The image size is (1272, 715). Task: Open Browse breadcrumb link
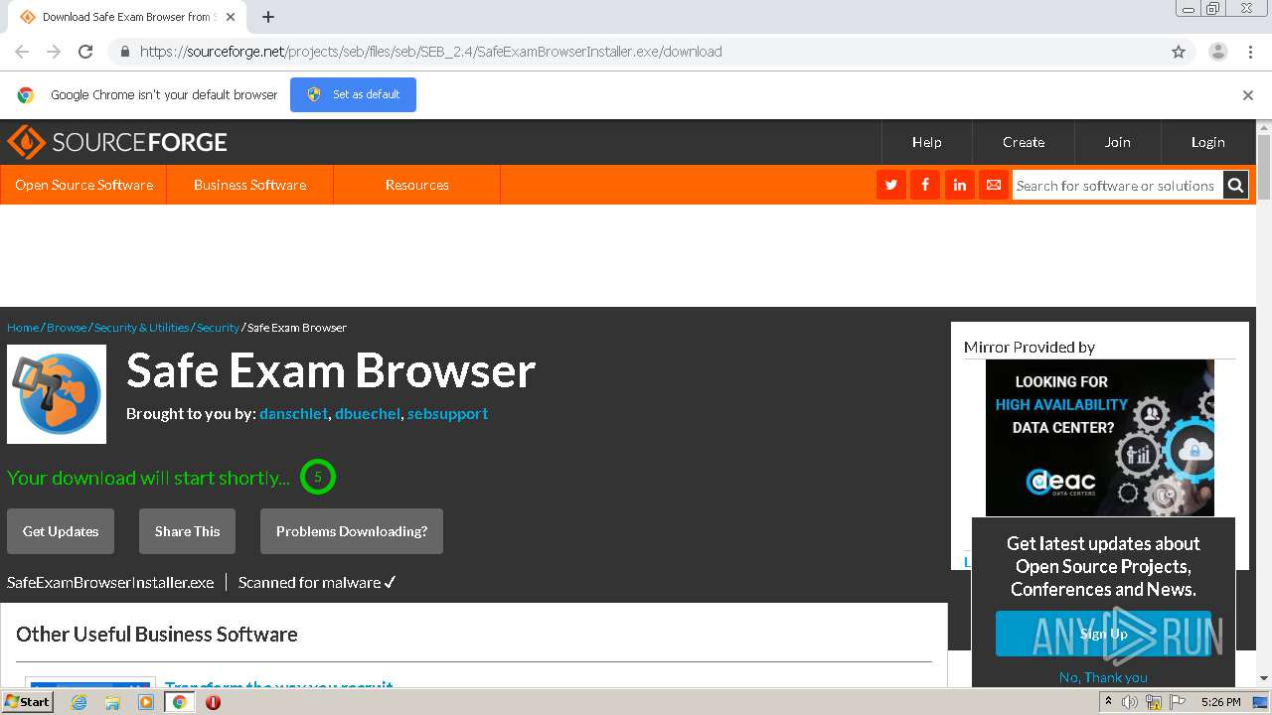click(x=67, y=328)
